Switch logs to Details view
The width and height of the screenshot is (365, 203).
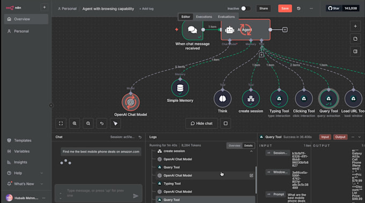click(x=248, y=146)
